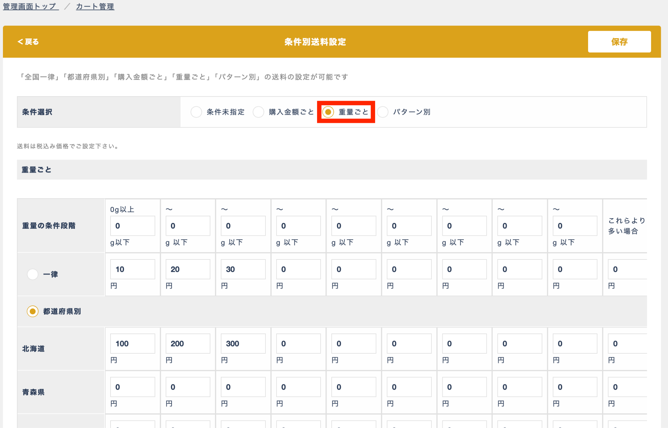
Task: Open the 管理画面トップ breadcrumb link
Action: 31,7
